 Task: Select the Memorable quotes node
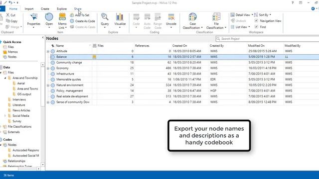(69, 80)
